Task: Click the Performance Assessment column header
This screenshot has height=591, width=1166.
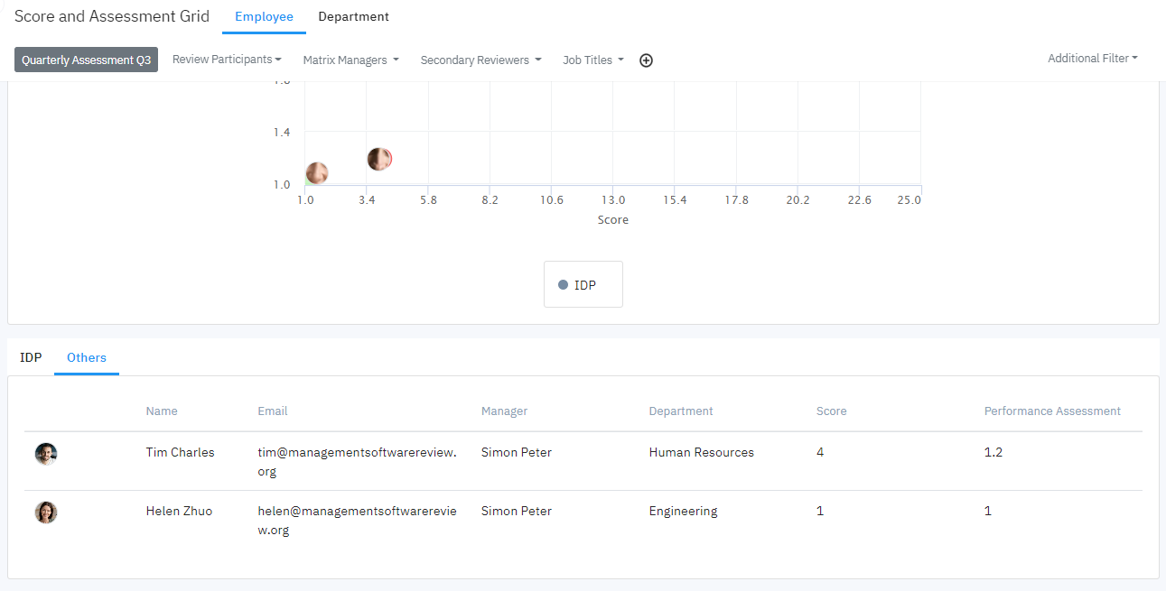Action: (1052, 411)
